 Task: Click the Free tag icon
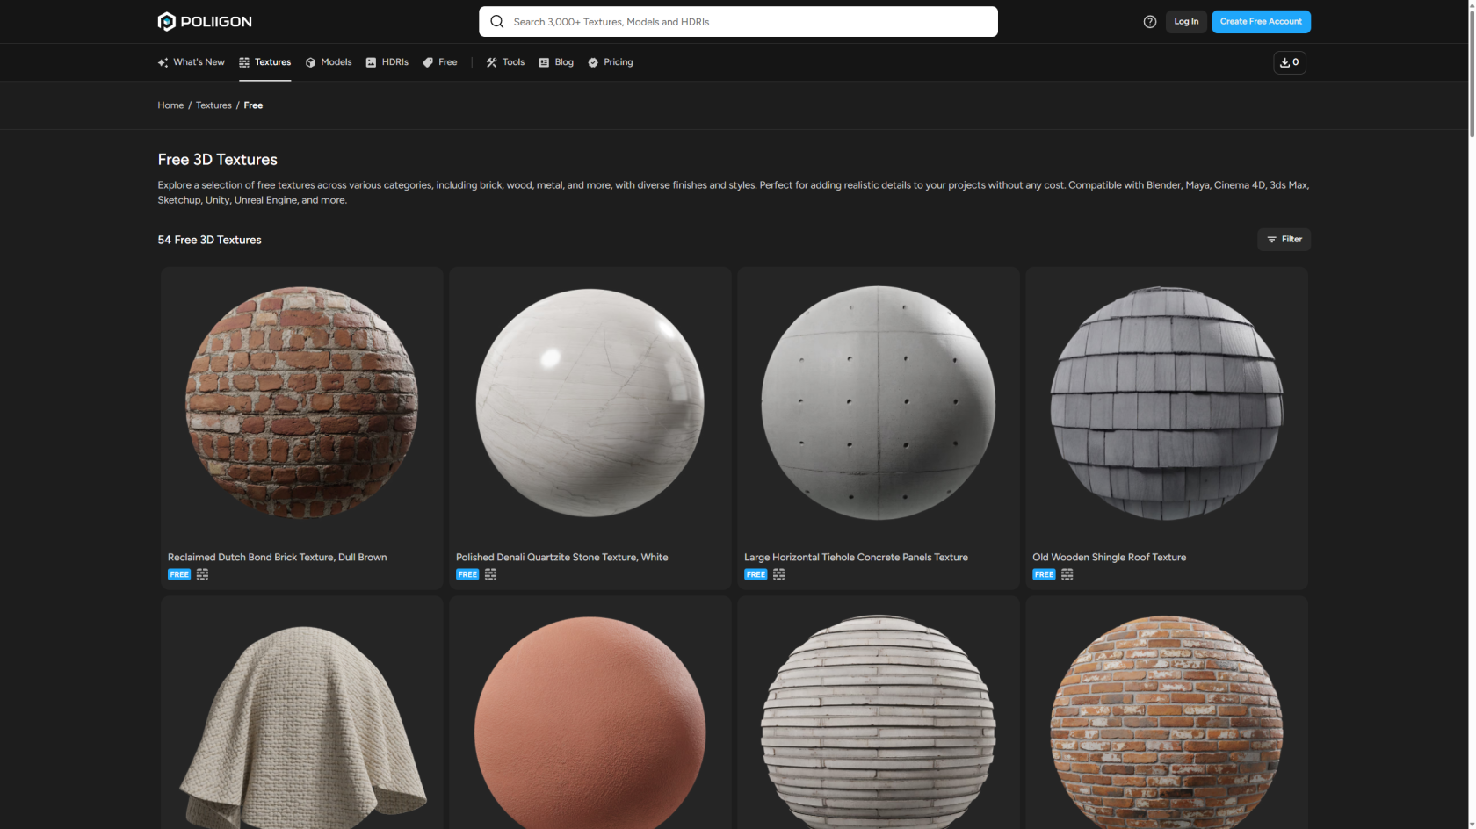point(428,62)
